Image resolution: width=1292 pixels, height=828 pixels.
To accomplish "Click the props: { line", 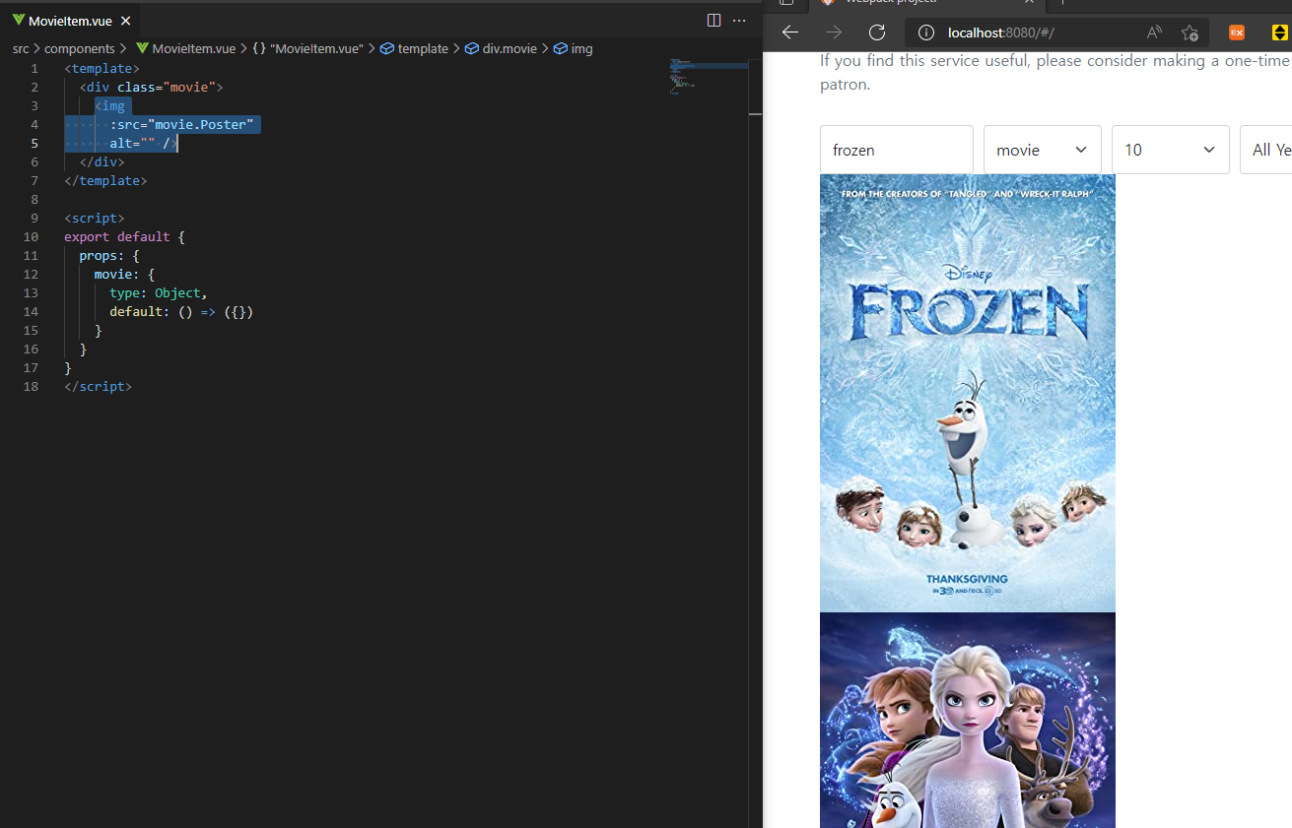I will (109, 256).
